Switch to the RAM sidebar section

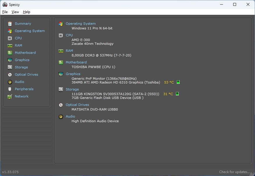[x=18, y=45]
